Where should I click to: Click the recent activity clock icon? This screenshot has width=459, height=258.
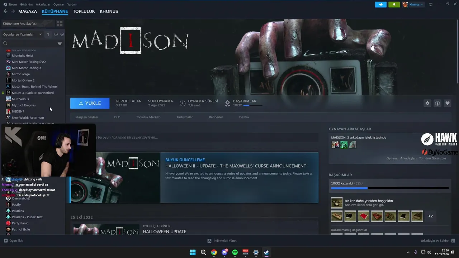[56, 34]
